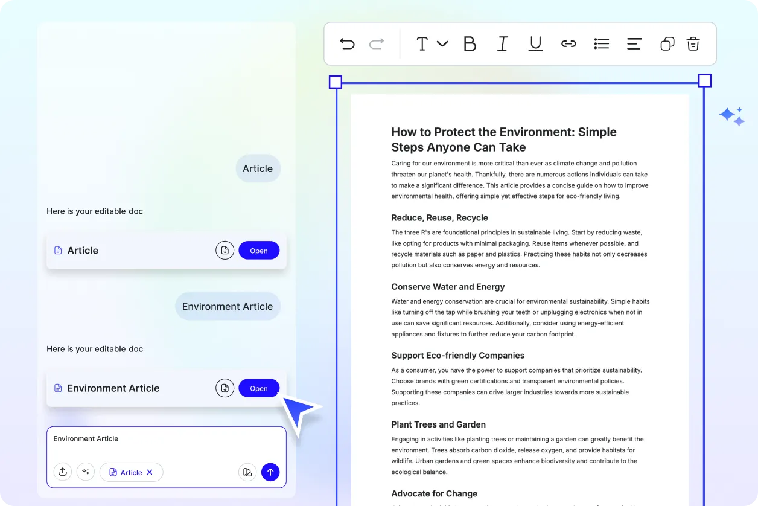Click the upload icon in the message box
The height and width of the screenshot is (506, 758).
tap(63, 472)
